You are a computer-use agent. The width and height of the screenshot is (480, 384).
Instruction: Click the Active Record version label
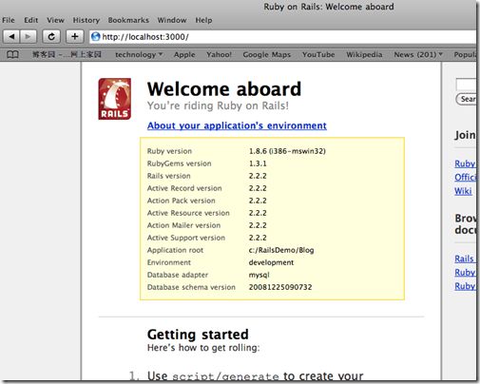coord(184,188)
